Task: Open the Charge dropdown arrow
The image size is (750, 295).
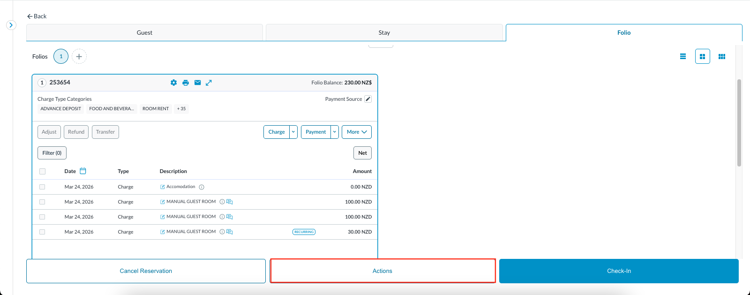Action: [293, 132]
